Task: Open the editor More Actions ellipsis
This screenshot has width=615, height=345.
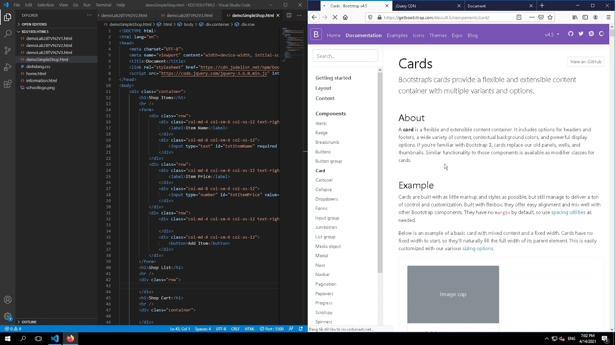Action: pos(299,15)
